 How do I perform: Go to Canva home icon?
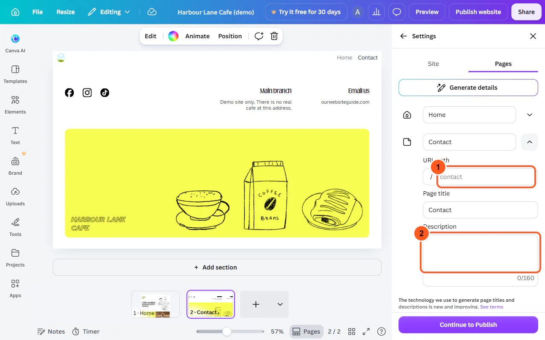pos(15,12)
